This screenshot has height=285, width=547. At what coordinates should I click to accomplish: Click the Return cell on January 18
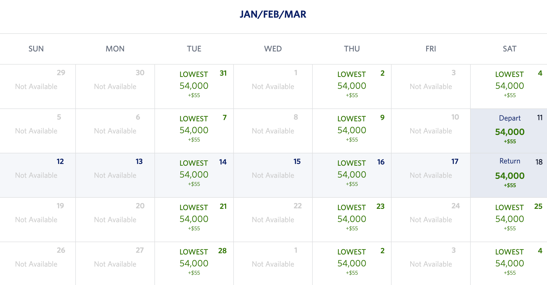509,174
